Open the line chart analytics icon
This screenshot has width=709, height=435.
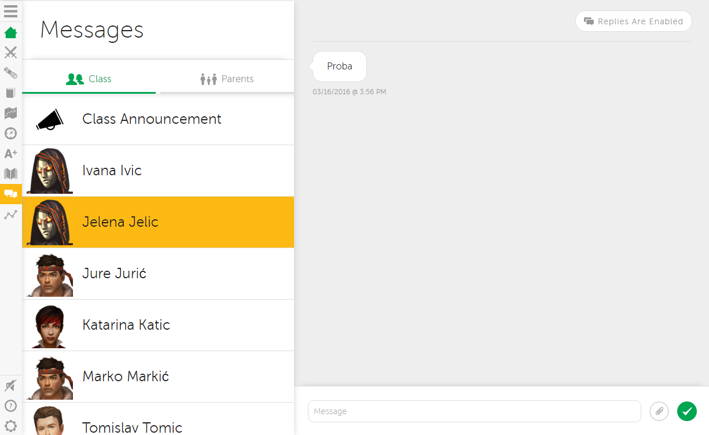click(10, 215)
